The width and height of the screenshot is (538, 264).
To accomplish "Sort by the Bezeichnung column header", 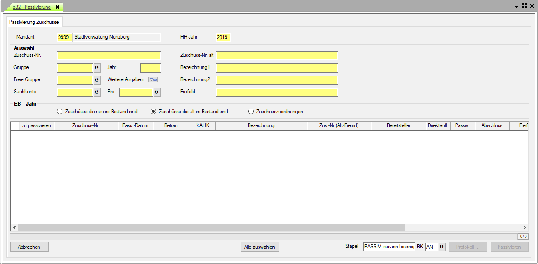I will (261, 125).
